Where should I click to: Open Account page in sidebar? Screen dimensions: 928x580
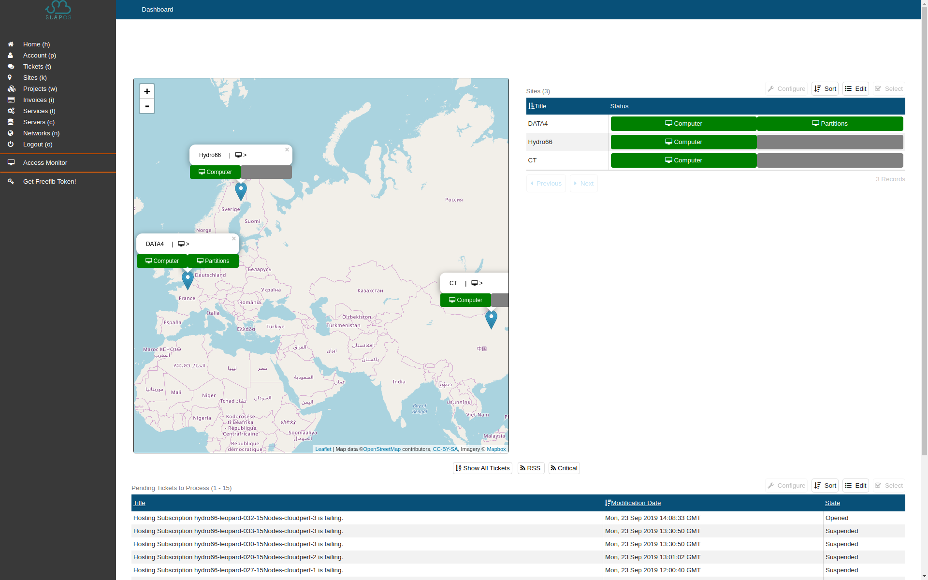pos(39,55)
